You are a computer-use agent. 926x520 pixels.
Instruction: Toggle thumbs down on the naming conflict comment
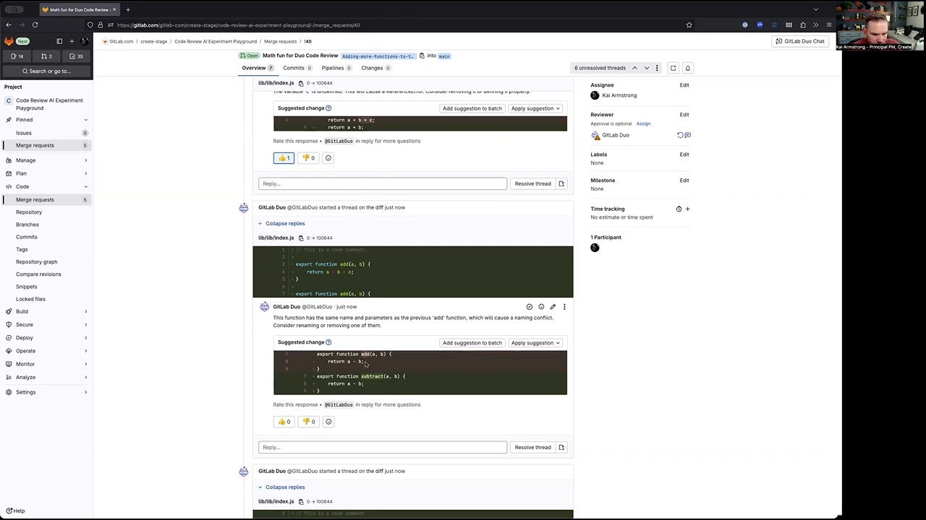[309, 422]
